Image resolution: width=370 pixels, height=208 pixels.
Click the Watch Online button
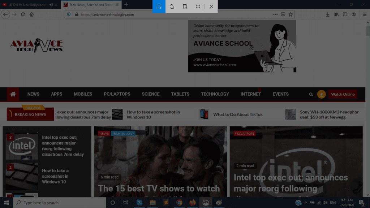click(x=343, y=94)
